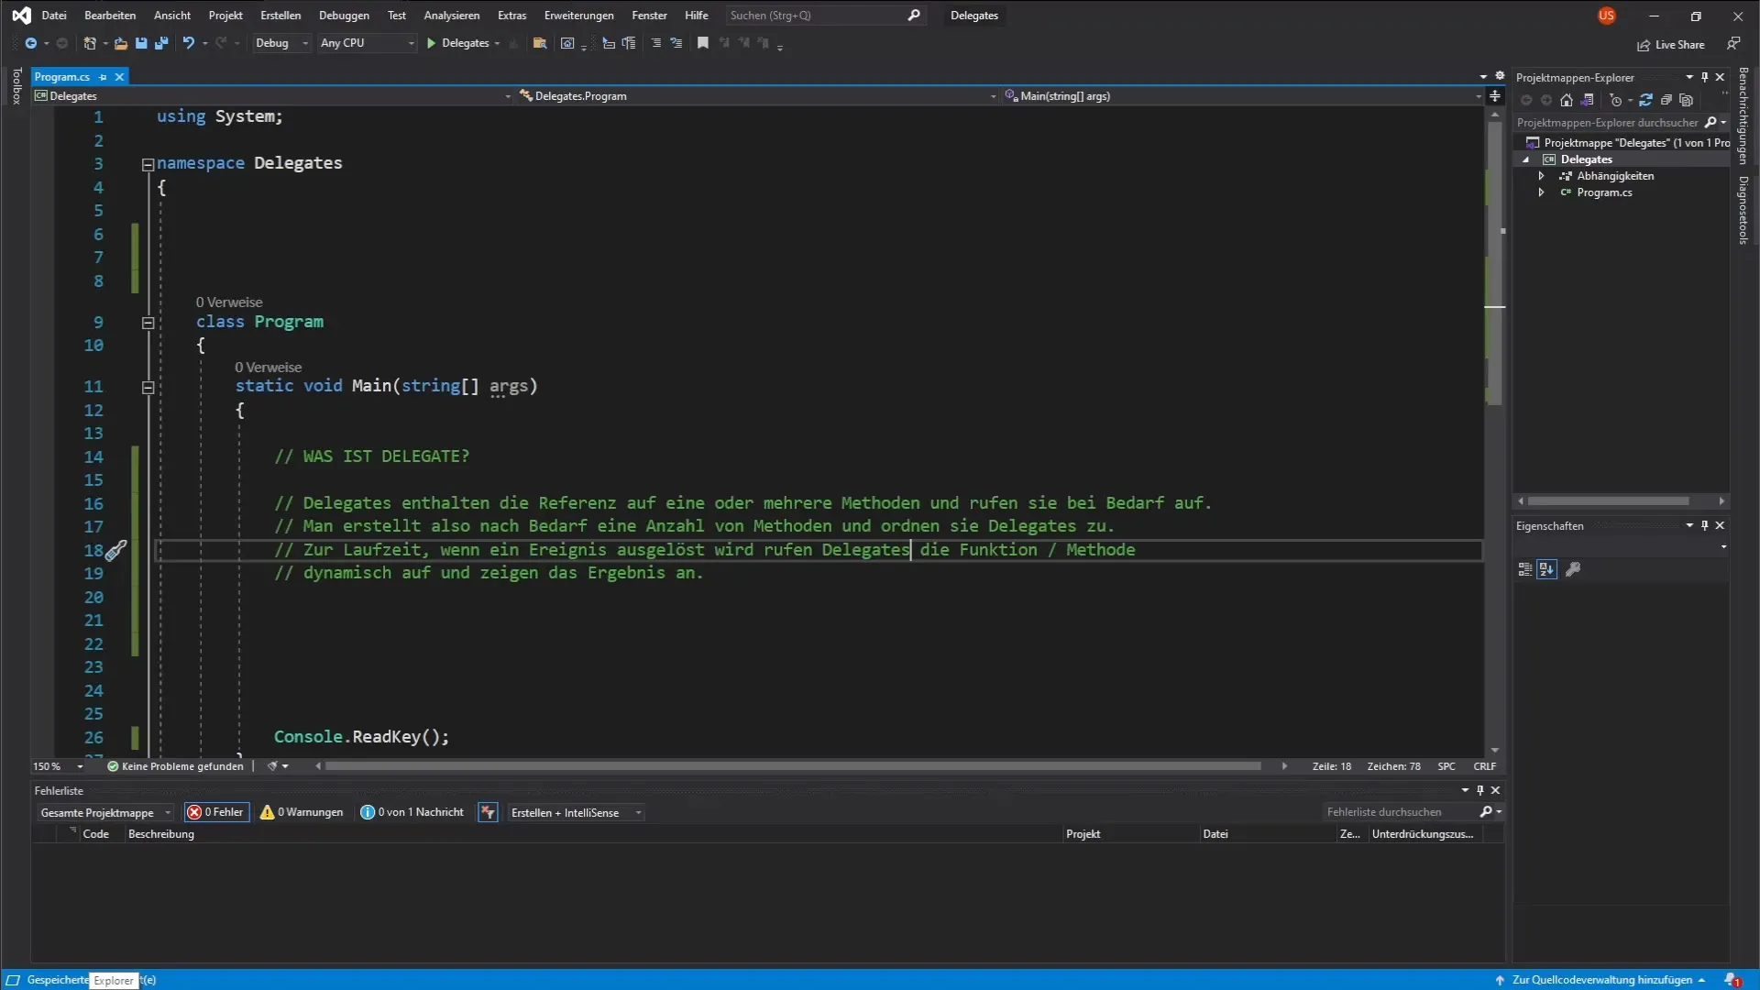Click Zur Quellcodeverwaltung hinzufügen in status bar
1760x990 pixels.
click(x=1600, y=980)
